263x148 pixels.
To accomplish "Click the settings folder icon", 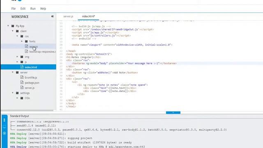I will [x=17, y=93].
